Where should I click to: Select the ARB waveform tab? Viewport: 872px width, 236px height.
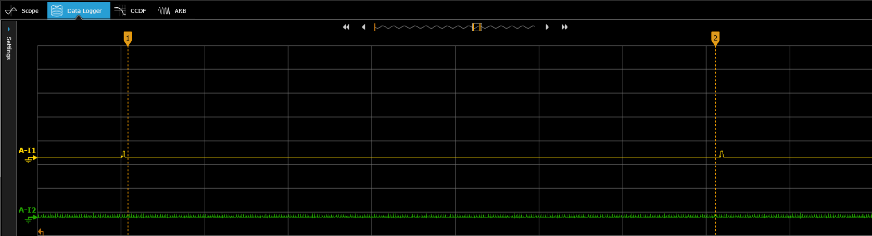click(x=173, y=10)
